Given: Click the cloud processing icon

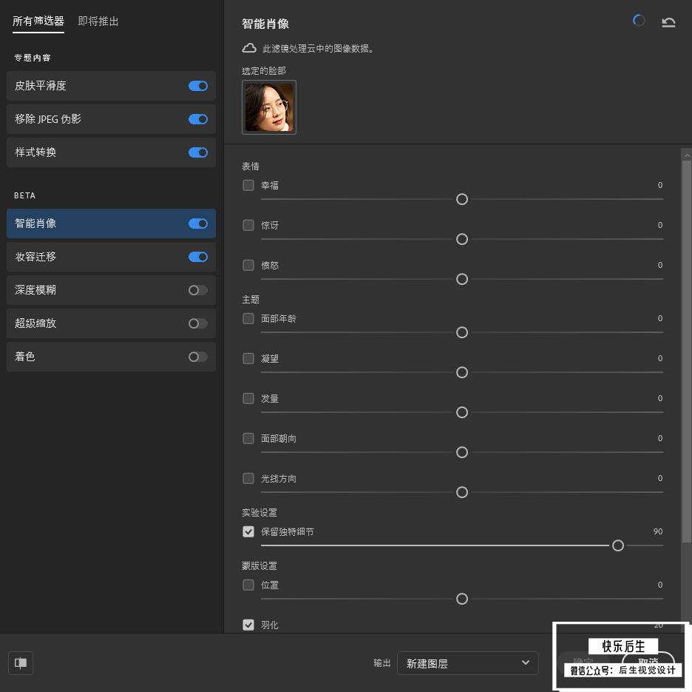Looking at the screenshot, I should pos(249,48).
